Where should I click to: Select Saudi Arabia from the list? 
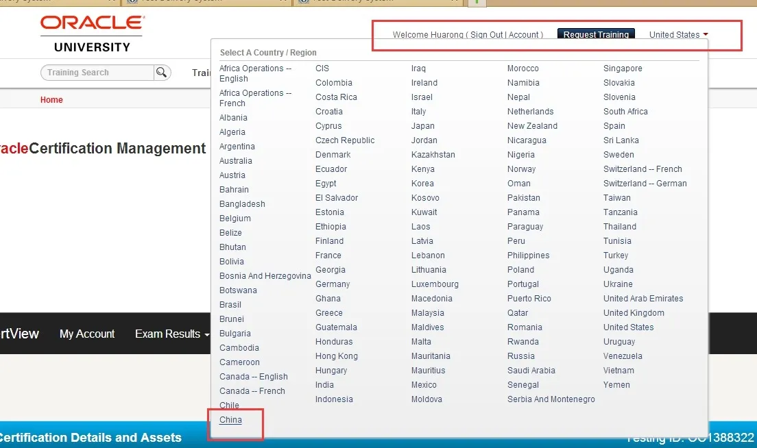click(531, 371)
